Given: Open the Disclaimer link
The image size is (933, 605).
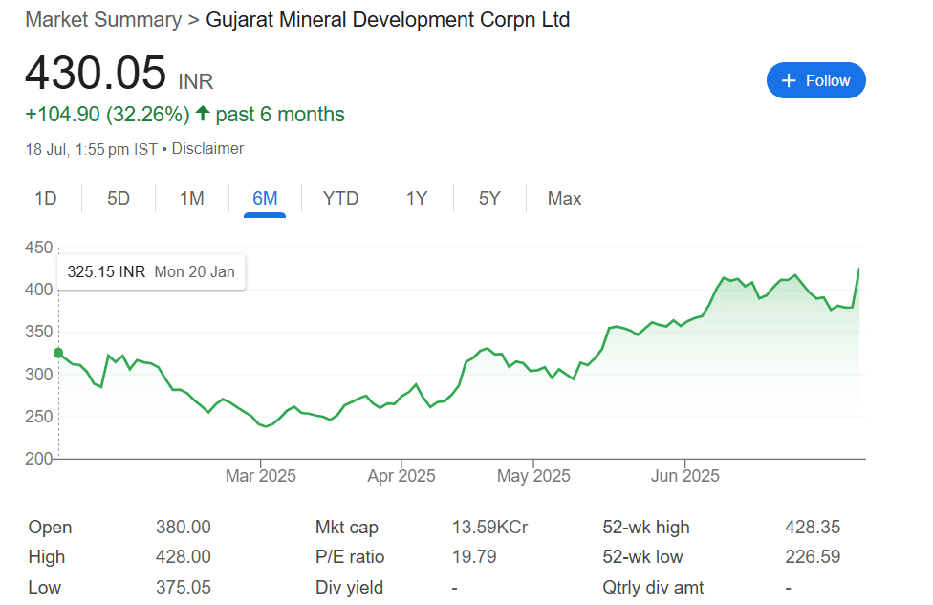Looking at the screenshot, I should (207, 149).
